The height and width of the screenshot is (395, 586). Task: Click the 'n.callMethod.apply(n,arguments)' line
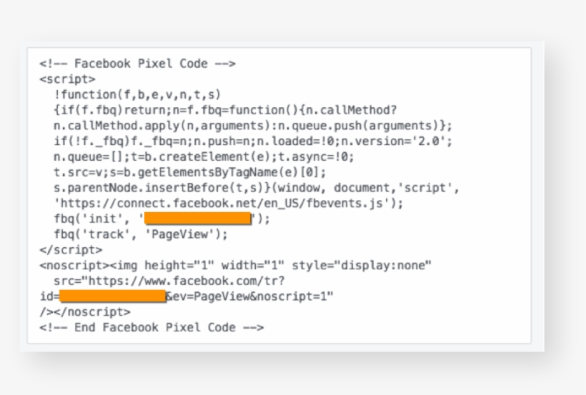click(253, 126)
